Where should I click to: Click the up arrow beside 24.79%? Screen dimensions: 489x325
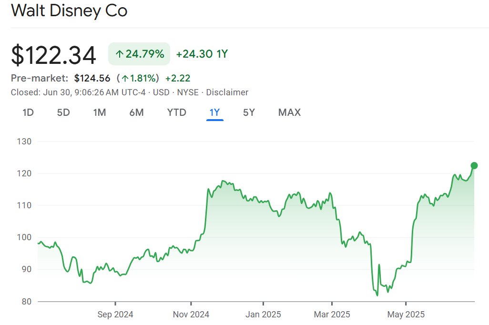[119, 54]
